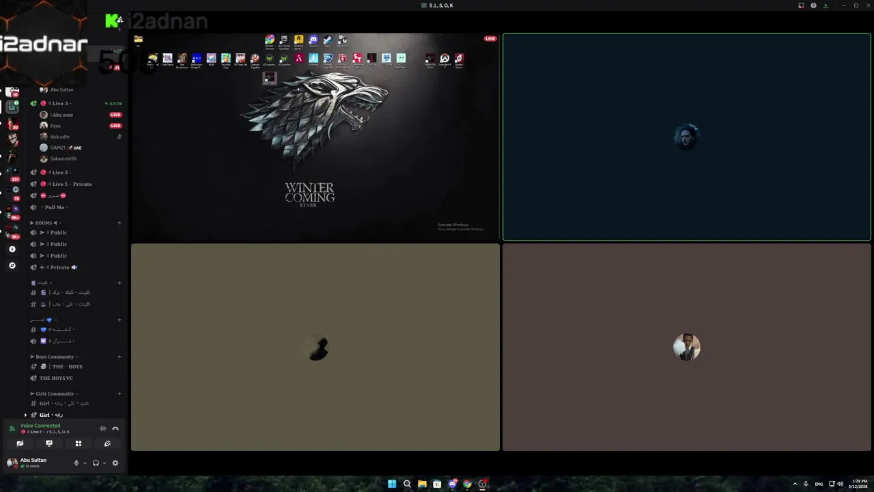Image resolution: width=874 pixels, height=492 pixels.
Task: Switch ENG input language in tray
Action: point(819,484)
